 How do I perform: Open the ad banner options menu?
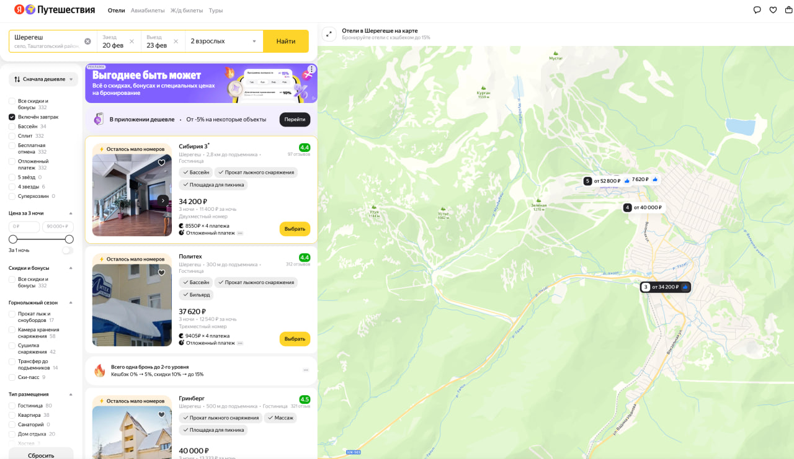point(311,69)
